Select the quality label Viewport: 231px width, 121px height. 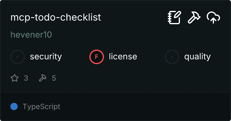(x=197, y=57)
